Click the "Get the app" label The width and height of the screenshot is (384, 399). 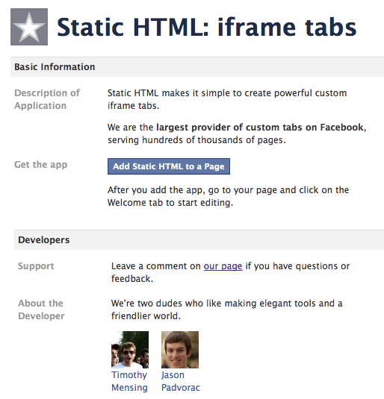(41, 165)
